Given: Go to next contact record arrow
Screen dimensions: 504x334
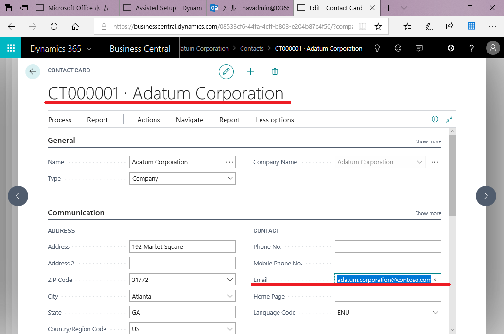Looking at the screenshot, I should (x=486, y=196).
